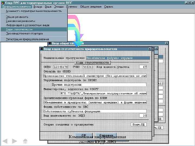The image size is (195, 146).
Task: Open the Воздух menu
Action: pyautogui.click(x=38, y=7)
